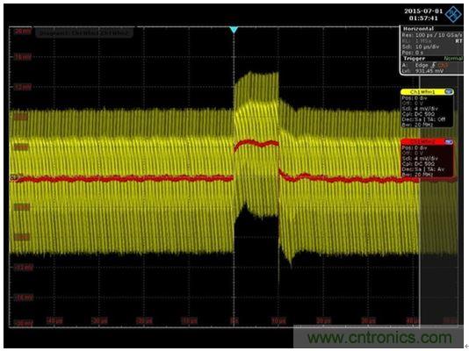Open the Horizontal settings header
Image resolution: width=469 pixels, height=351 pixels.
(418, 29)
